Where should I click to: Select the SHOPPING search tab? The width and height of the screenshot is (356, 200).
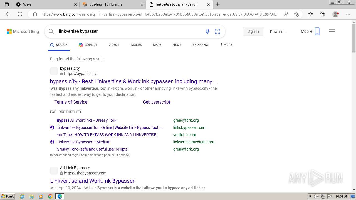pos(200,45)
